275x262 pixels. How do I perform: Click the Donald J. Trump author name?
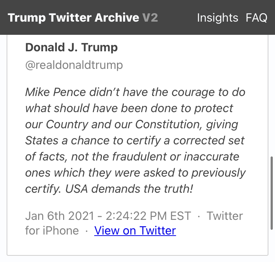tap(71, 47)
